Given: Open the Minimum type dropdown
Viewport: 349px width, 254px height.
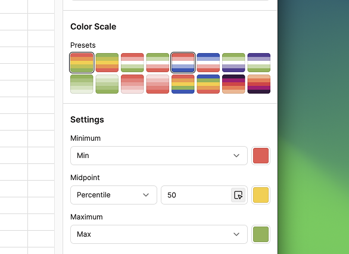Looking at the screenshot, I should [159, 156].
